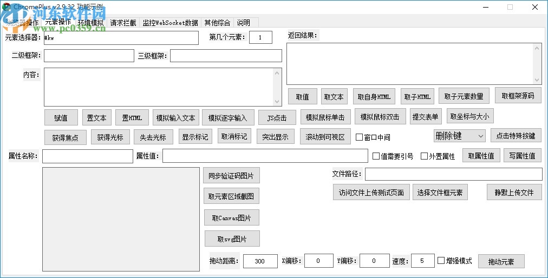Click the 置HTML button
This screenshot has height=278, width=548.
coord(132,118)
